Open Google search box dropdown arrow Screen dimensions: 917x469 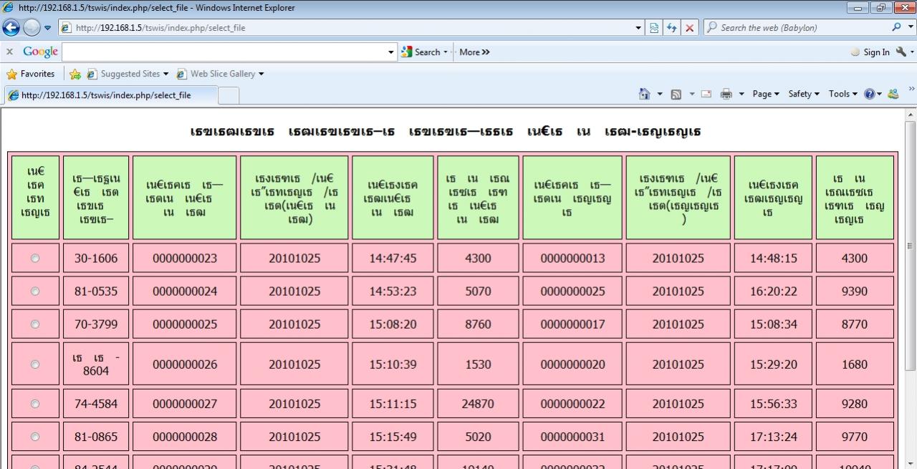(x=391, y=52)
